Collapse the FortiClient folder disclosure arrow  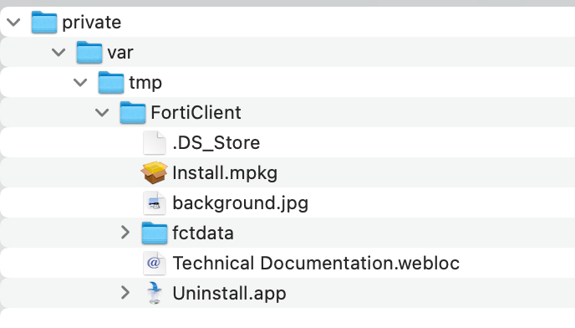point(102,113)
